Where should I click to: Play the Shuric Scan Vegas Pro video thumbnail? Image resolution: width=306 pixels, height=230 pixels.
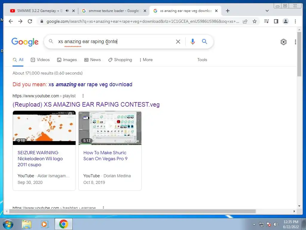click(x=110, y=128)
